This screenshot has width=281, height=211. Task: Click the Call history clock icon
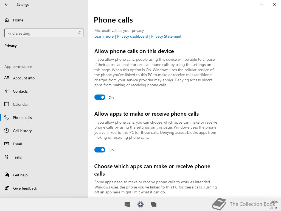[7, 131]
